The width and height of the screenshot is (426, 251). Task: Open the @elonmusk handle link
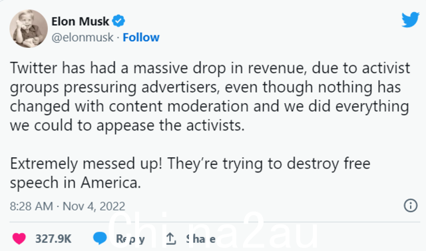click(x=83, y=37)
